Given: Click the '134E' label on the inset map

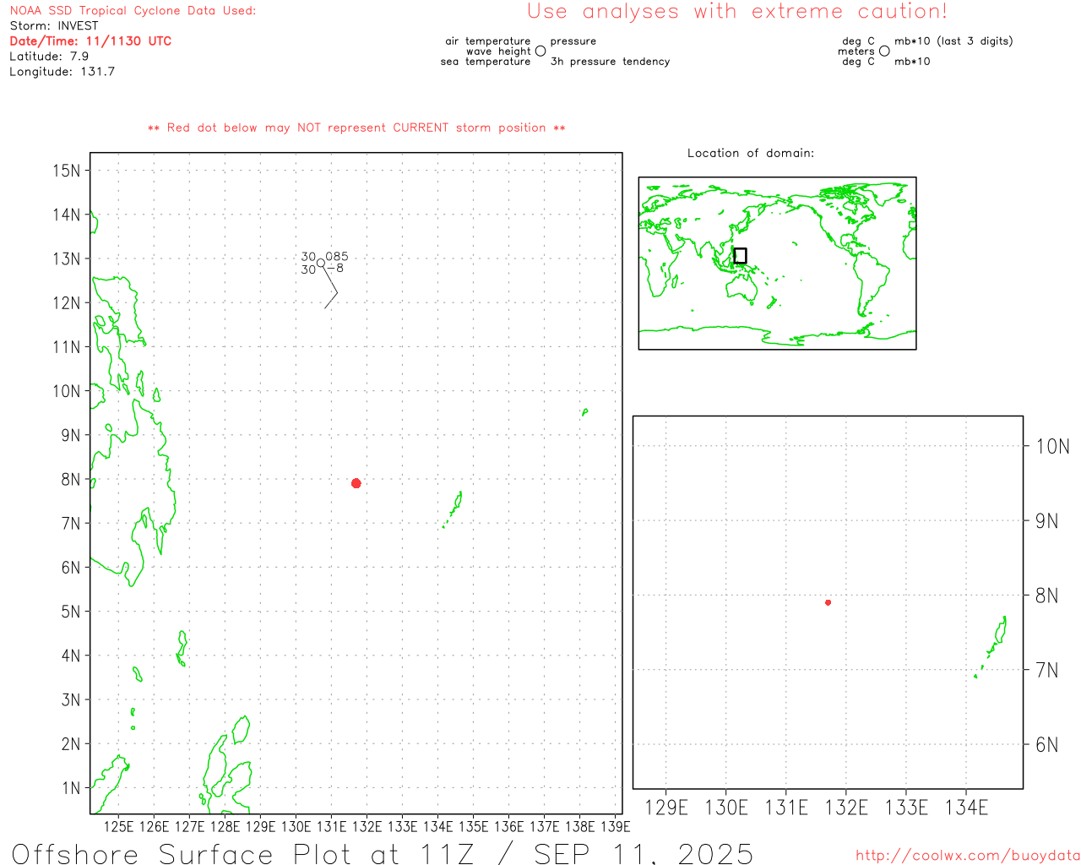Looking at the screenshot, I should click(x=966, y=808).
